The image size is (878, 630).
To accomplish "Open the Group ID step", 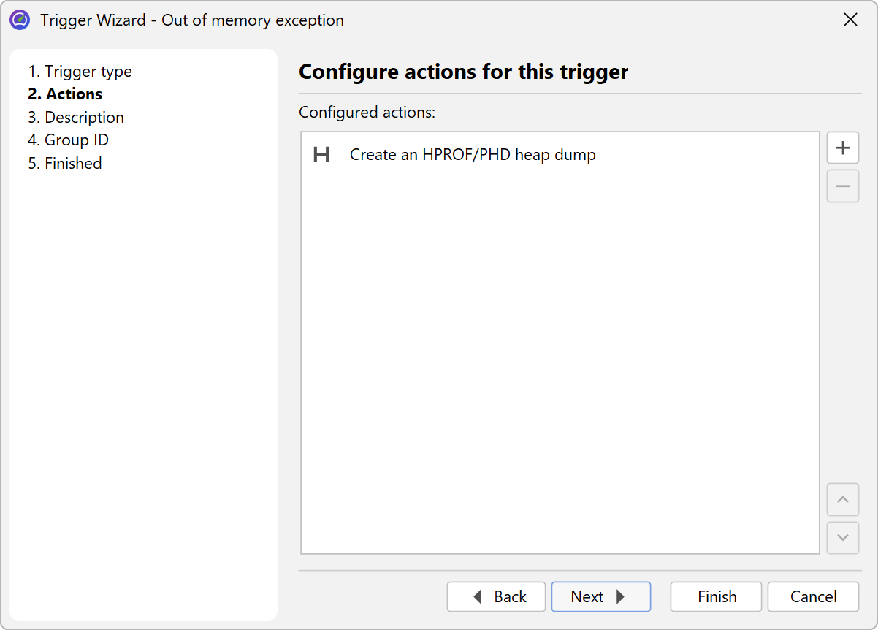I will pos(69,140).
